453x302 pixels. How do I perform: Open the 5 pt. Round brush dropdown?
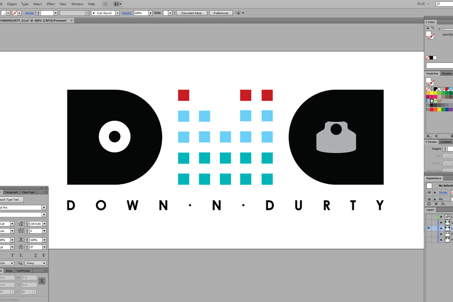click(x=118, y=13)
